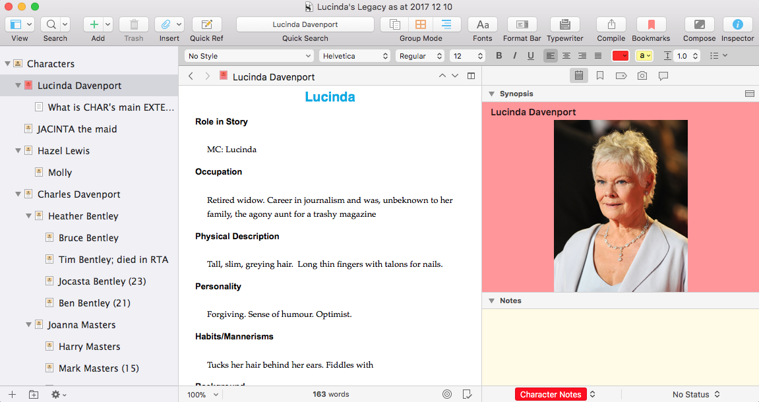The height and width of the screenshot is (402, 759).
Task: Collapse the Synopsis section
Action: [492, 94]
